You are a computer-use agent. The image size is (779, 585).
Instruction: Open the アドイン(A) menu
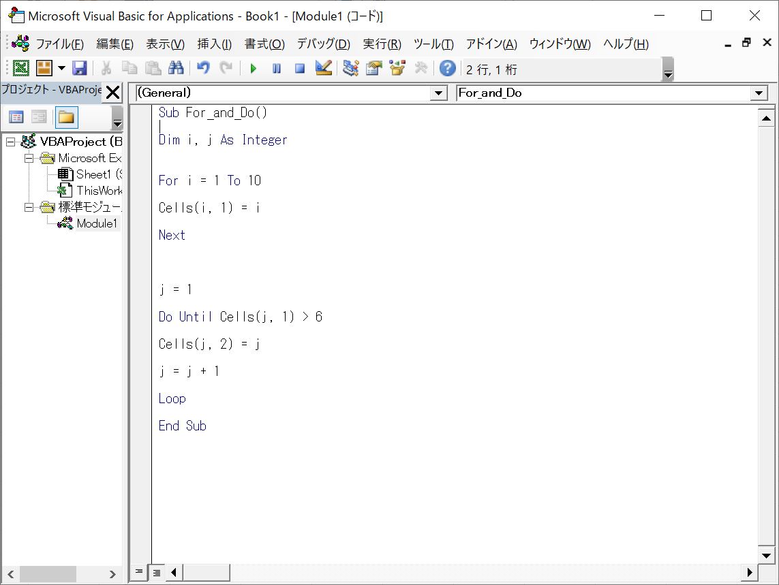pos(491,44)
